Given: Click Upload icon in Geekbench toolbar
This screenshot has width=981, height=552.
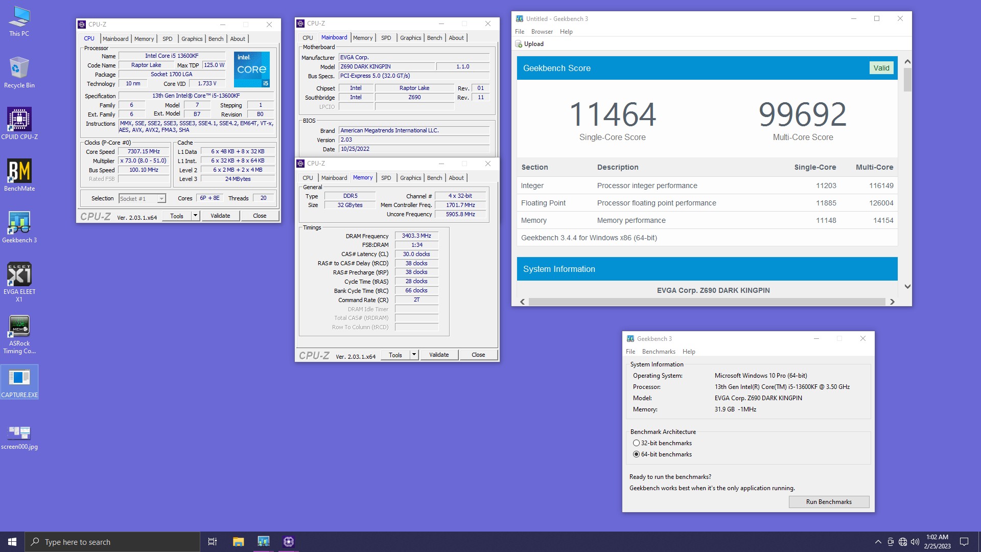Looking at the screenshot, I should click(519, 44).
